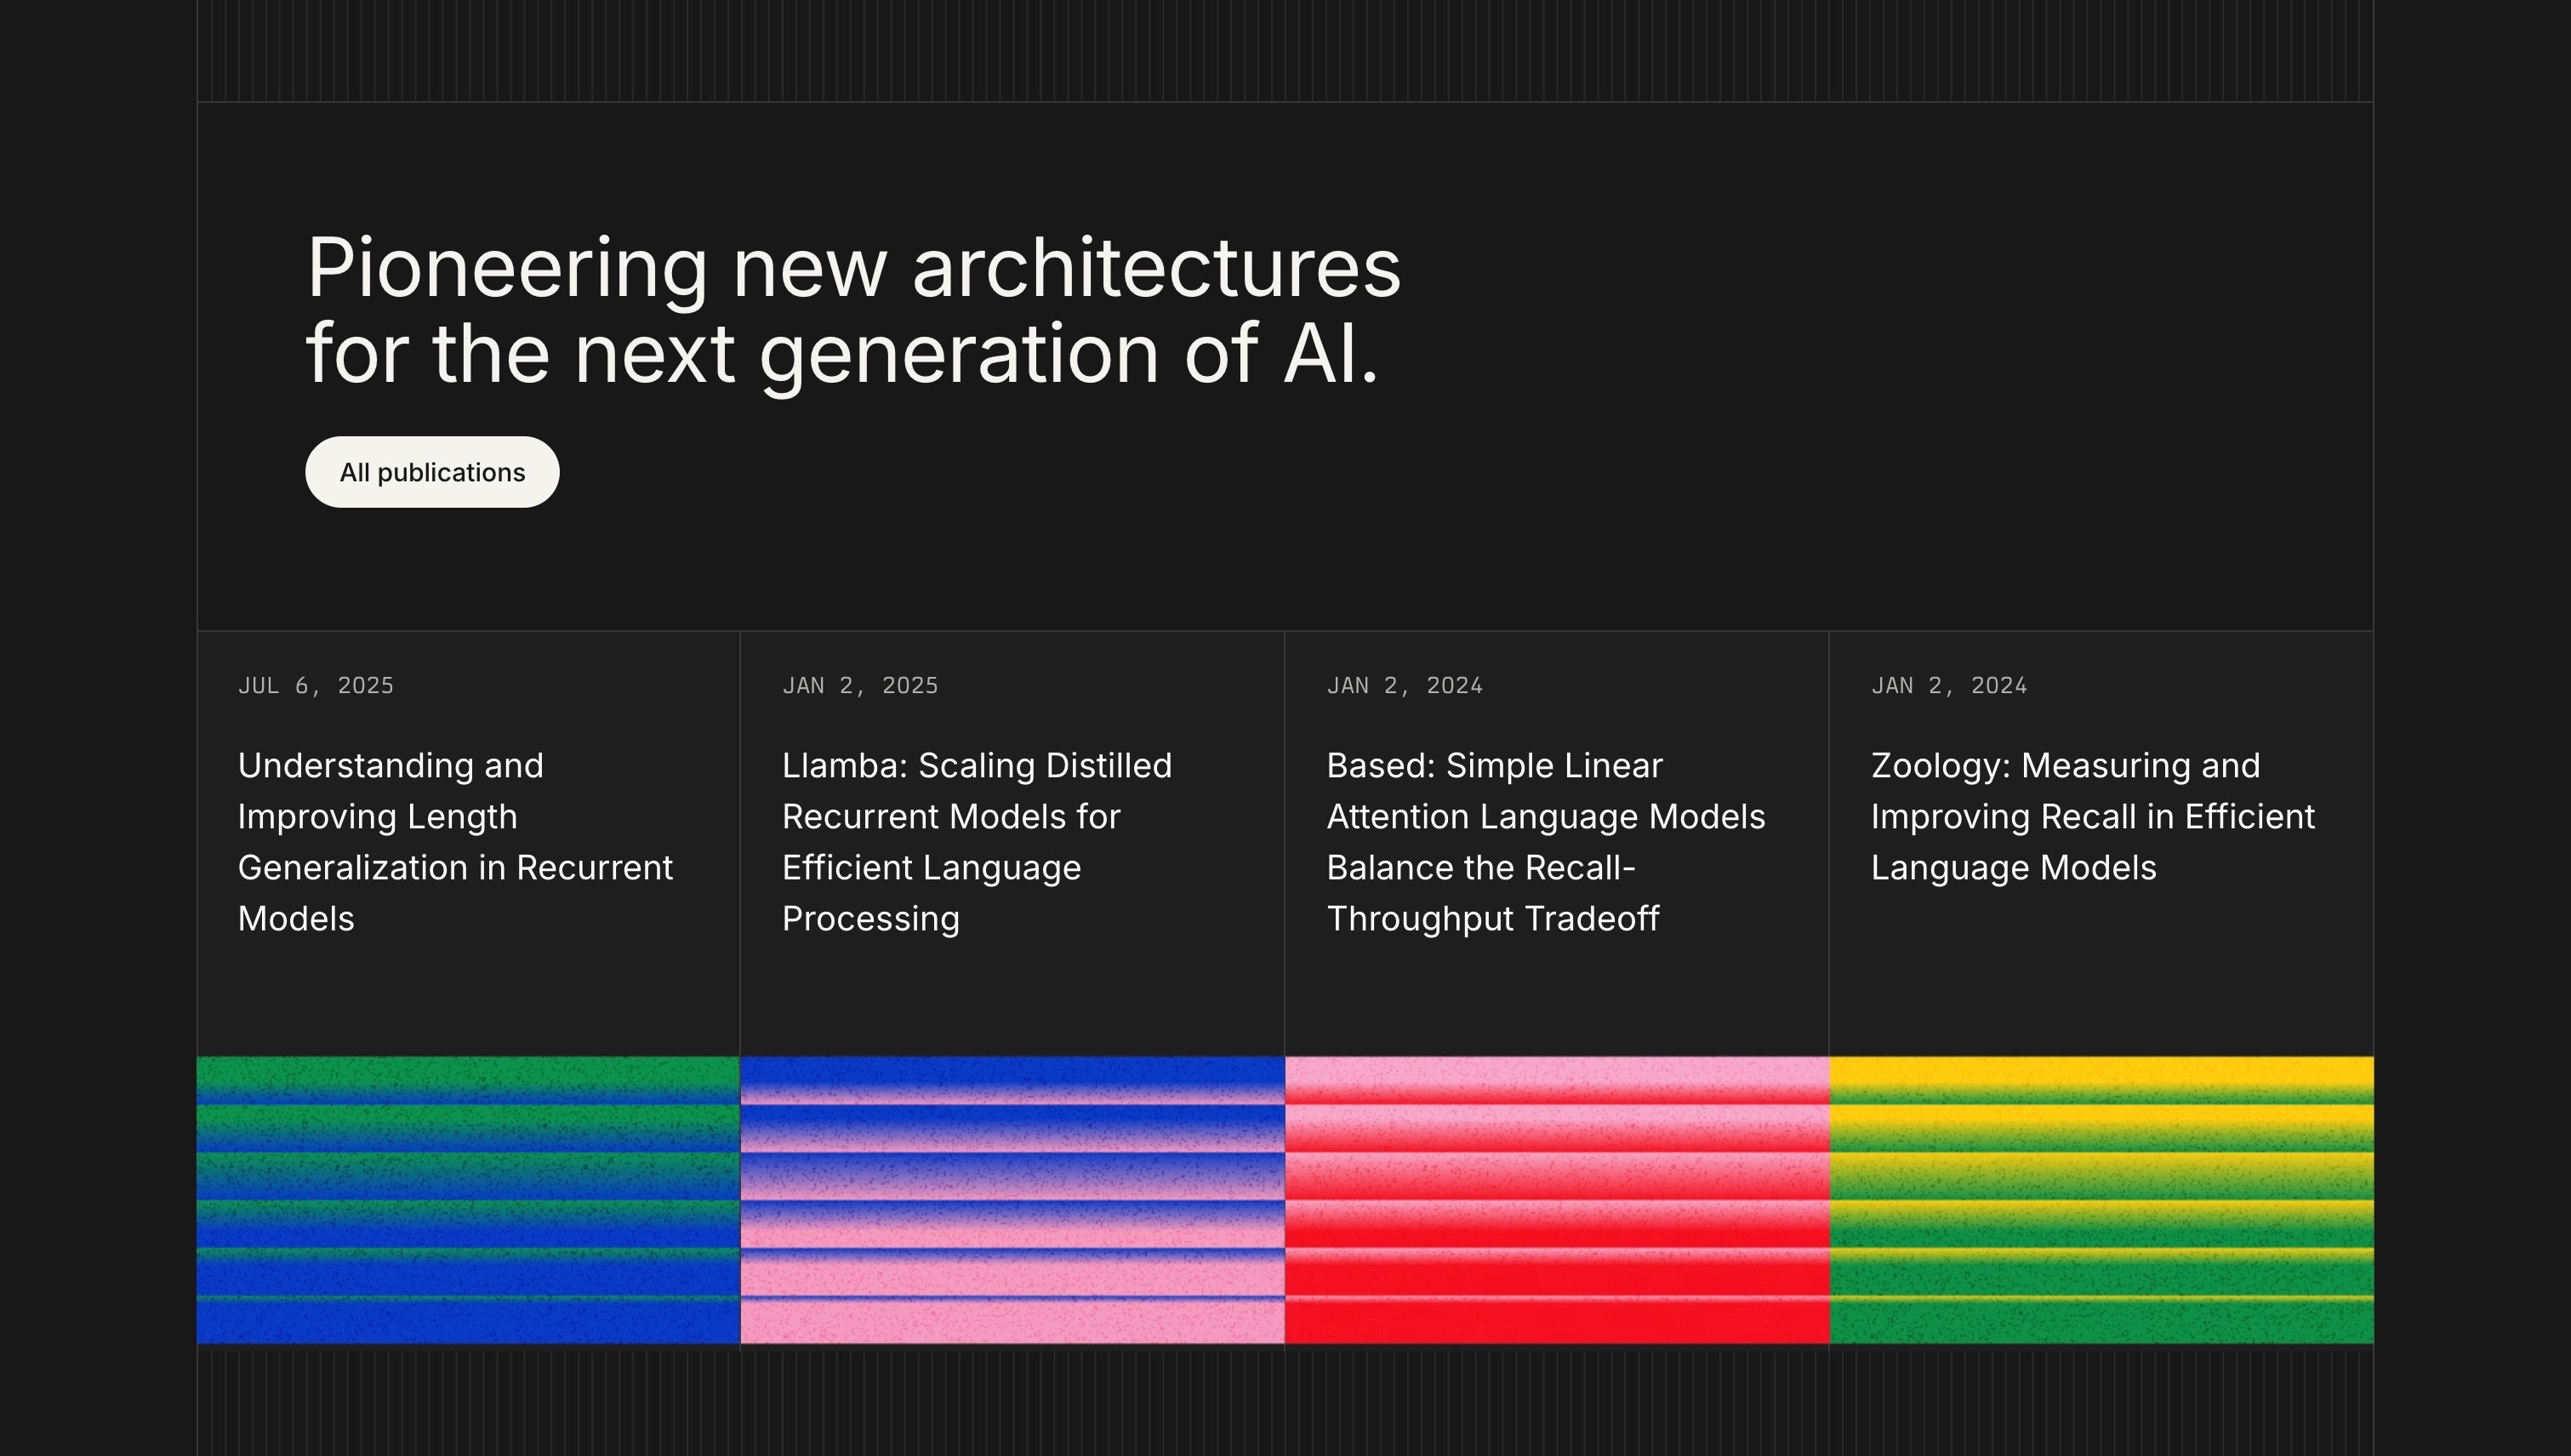Screen dimensions: 2571x1456
Task: Click the JUL 6, 2025 date label
Action: 315,686
